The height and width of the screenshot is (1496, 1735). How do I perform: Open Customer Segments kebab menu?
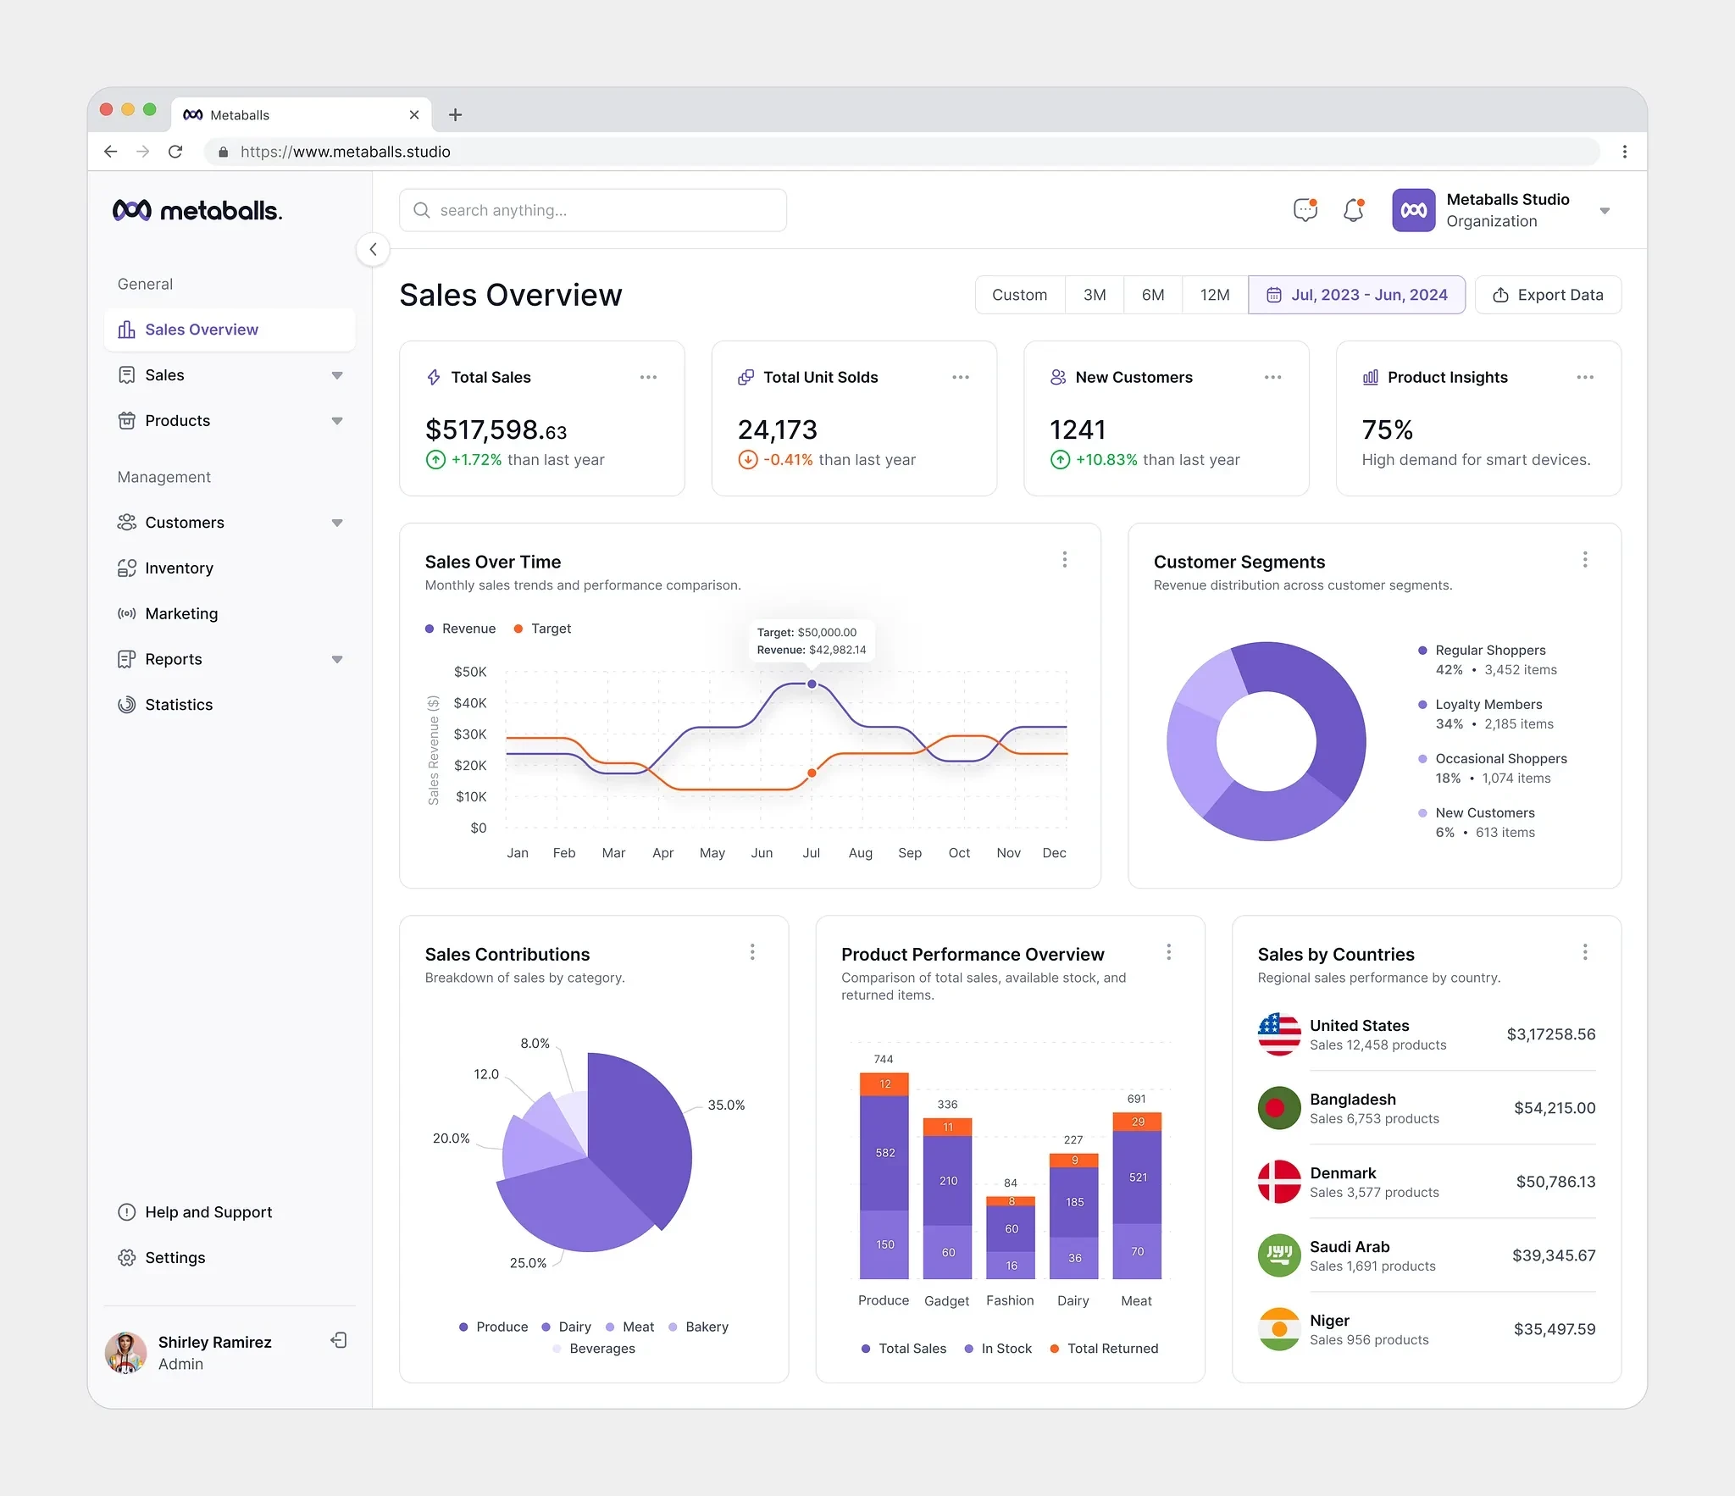(x=1585, y=559)
